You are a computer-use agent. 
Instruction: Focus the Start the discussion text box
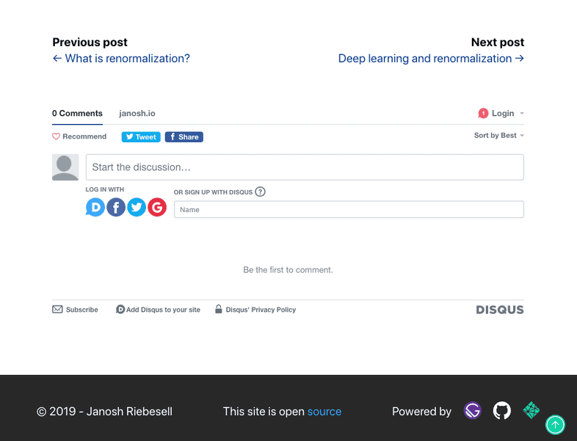[x=305, y=167]
